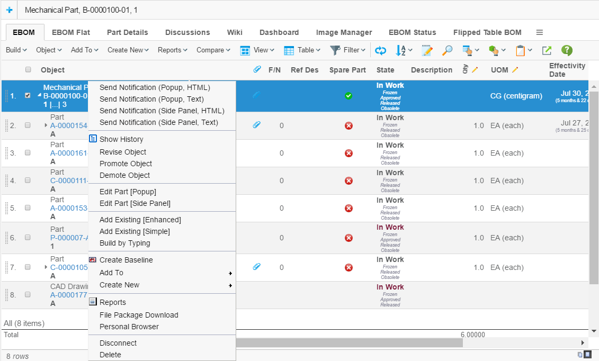
Task: Click the magnifying glass search icon
Action: pos(447,50)
